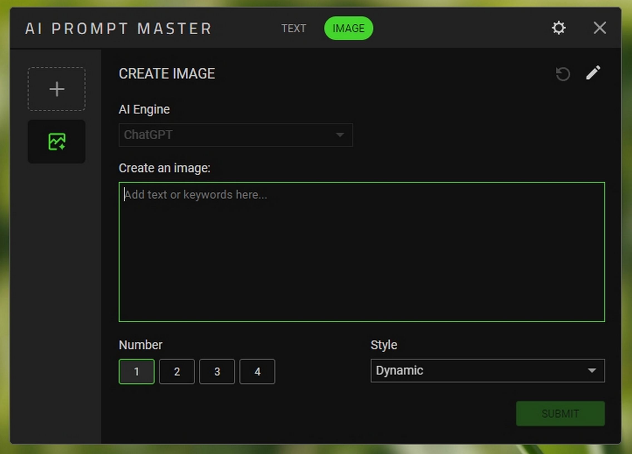Open the AI Engine ChatGPT dropdown
632x454 pixels.
[236, 135]
